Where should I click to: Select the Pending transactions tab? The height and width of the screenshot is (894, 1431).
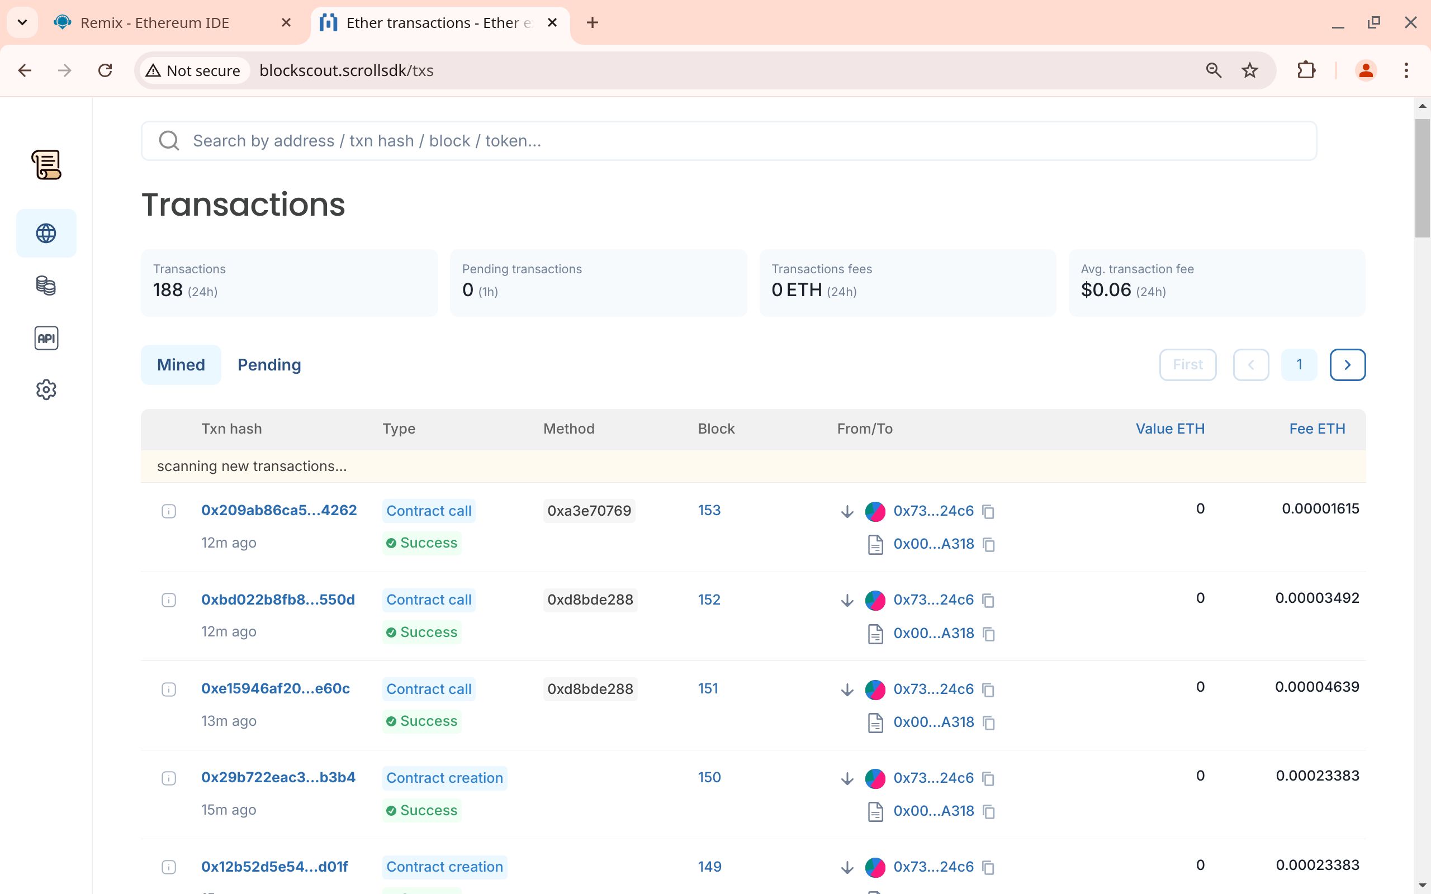[x=269, y=365]
